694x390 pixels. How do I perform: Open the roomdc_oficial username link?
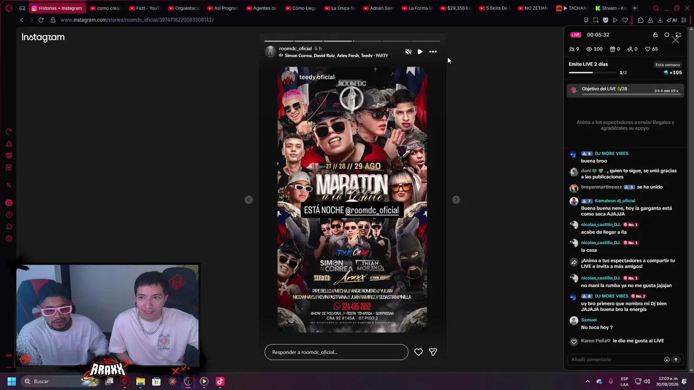pyautogui.click(x=295, y=49)
